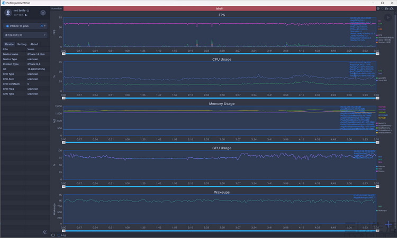Click the cloud upload icon

(x=392, y=9)
